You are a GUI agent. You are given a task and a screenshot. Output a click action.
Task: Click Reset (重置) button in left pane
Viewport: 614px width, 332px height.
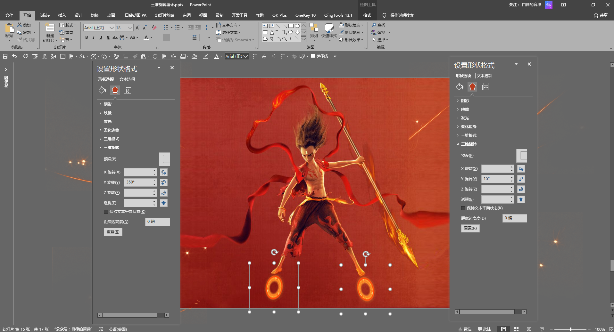point(113,232)
